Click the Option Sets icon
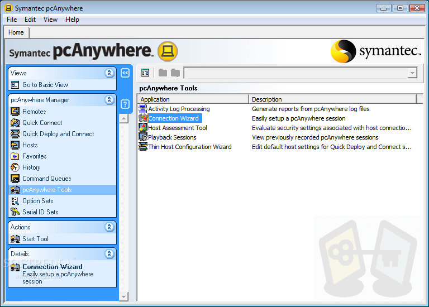This screenshot has width=429, height=307. click(x=15, y=201)
